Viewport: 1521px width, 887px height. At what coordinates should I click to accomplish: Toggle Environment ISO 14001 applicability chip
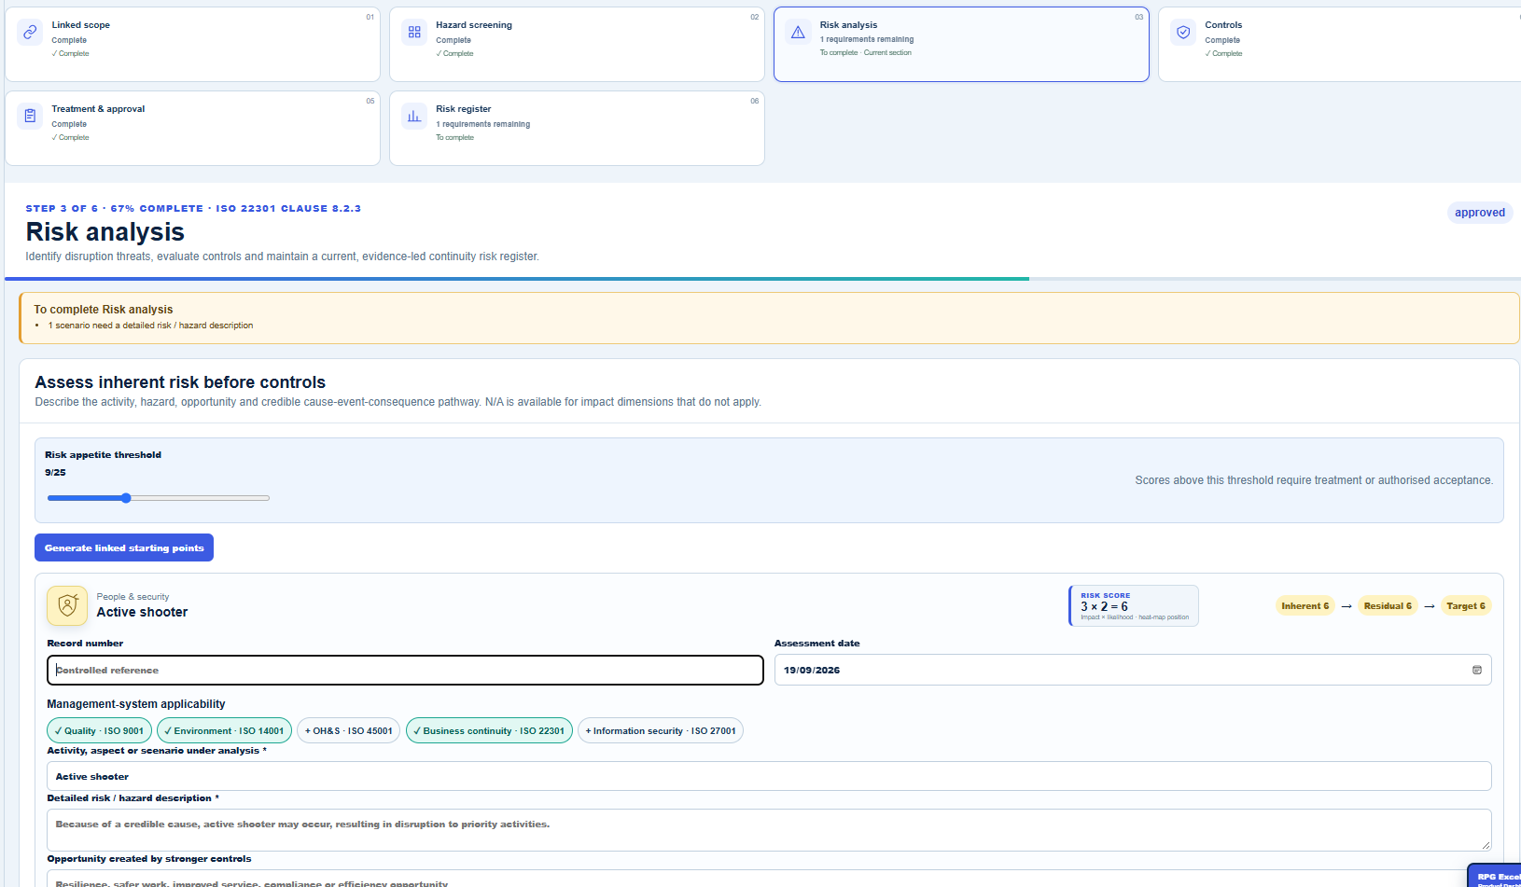coord(224,730)
